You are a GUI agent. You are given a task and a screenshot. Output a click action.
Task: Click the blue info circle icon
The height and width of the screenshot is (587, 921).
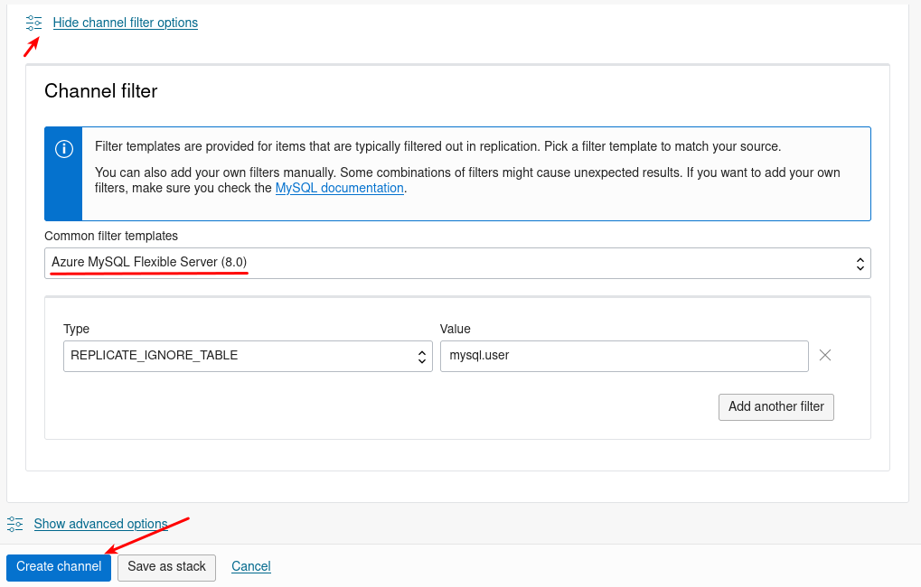63,149
